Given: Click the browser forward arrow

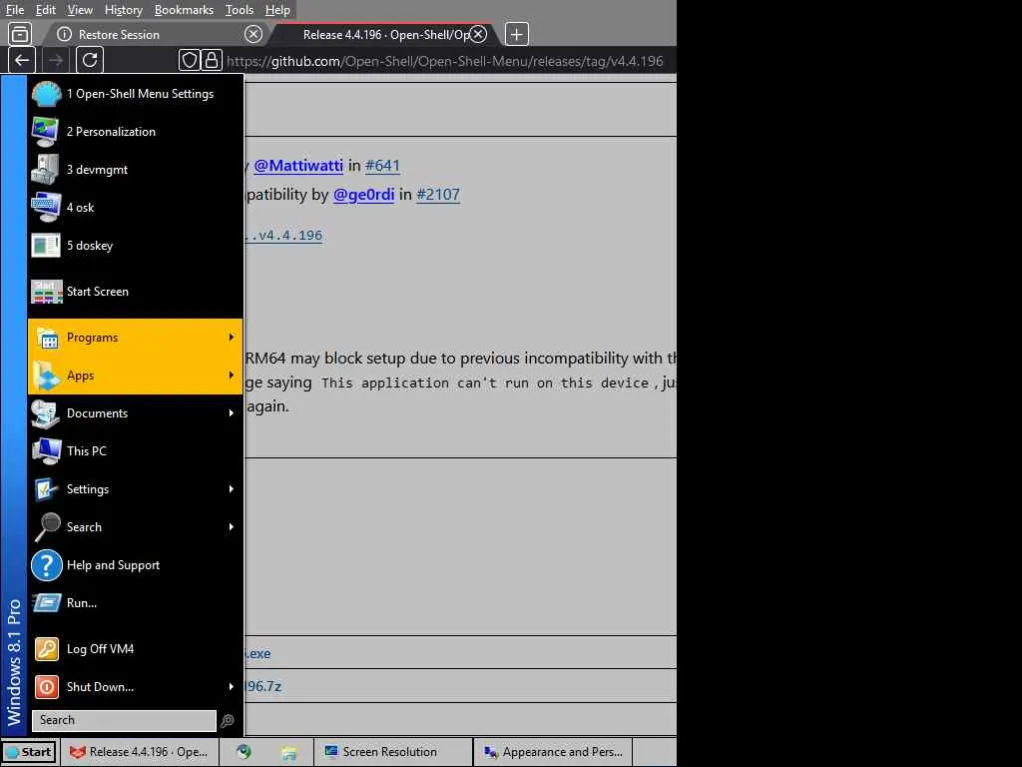Looking at the screenshot, I should tap(56, 60).
